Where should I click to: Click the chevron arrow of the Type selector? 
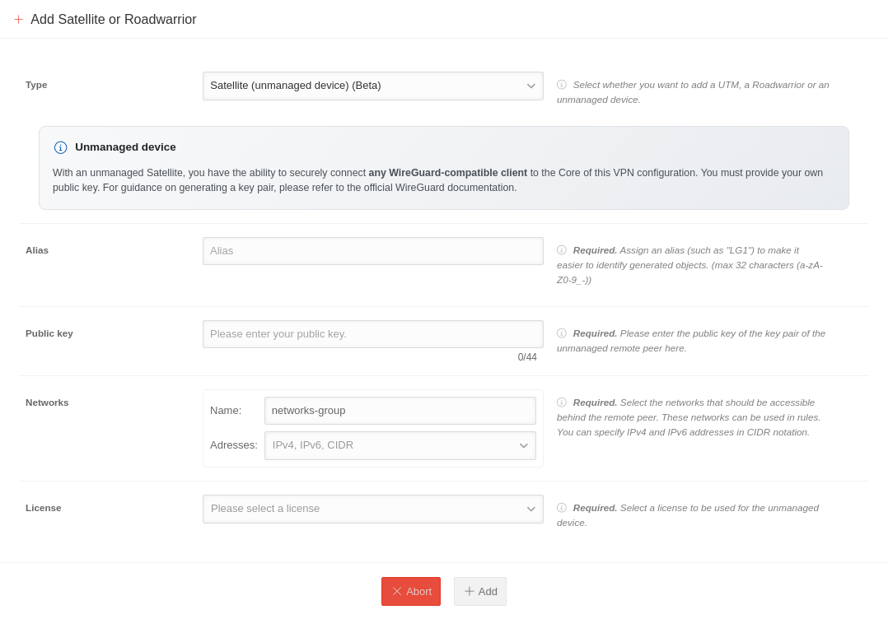(x=531, y=86)
